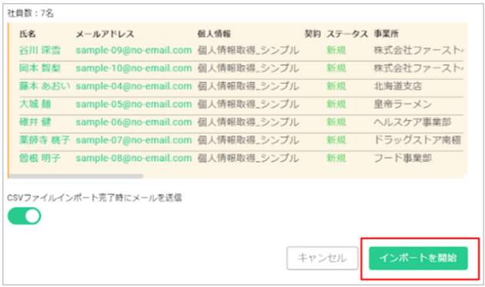This screenshot has width=485, height=287.
Task: Click 新規 status in 曽根 明子 row
Action: 336,158
